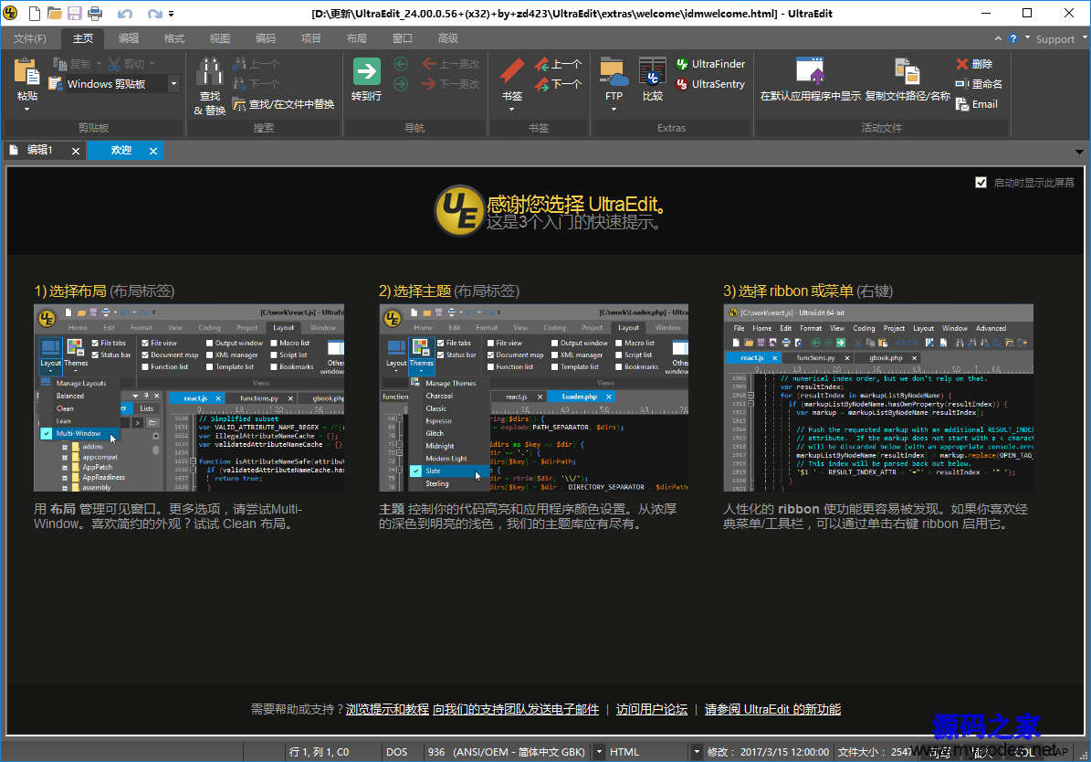Open the 文件(F) menu

click(30, 38)
